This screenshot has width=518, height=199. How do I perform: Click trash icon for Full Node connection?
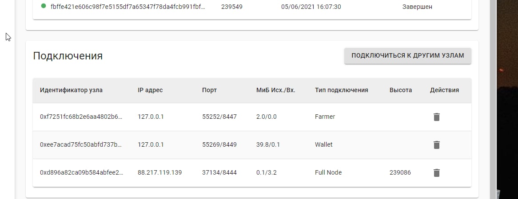click(436, 173)
